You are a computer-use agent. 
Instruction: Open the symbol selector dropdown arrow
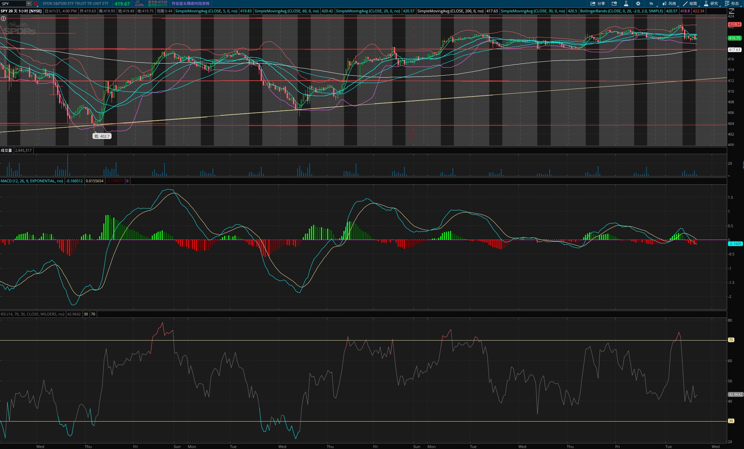pyautogui.click(x=29, y=3)
